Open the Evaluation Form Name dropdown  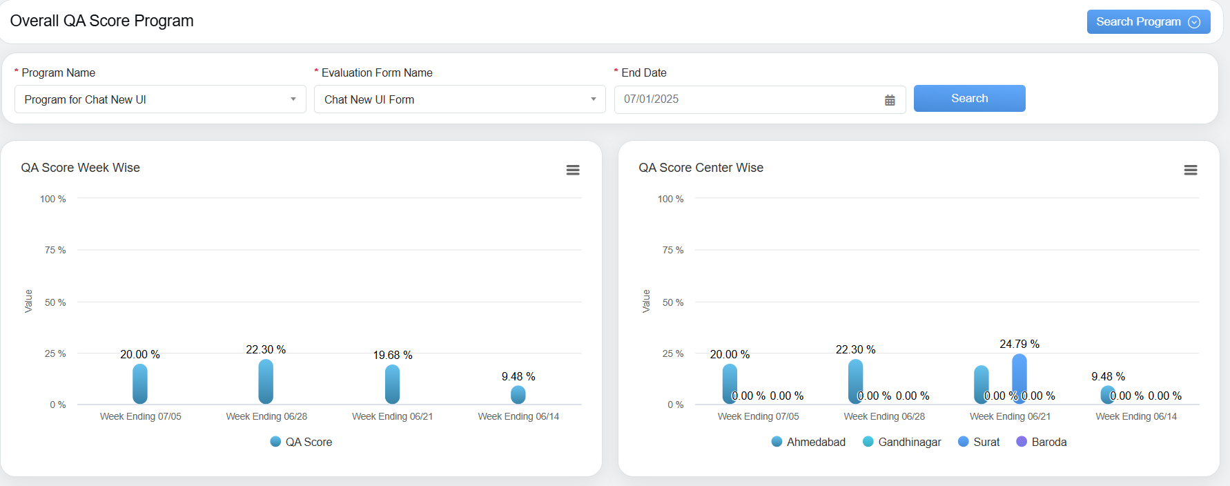point(460,99)
